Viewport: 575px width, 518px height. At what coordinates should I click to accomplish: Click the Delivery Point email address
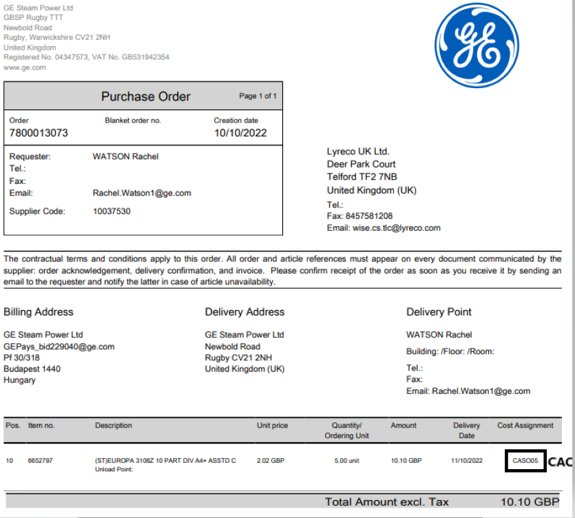coord(481,391)
